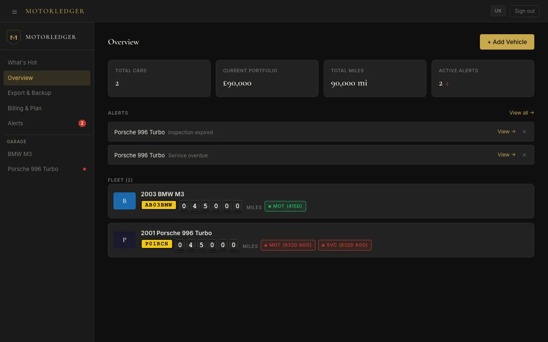The image size is (548, 342).
Task: Click the red down arrow in Active Alerts
Action: click(447, 84)
